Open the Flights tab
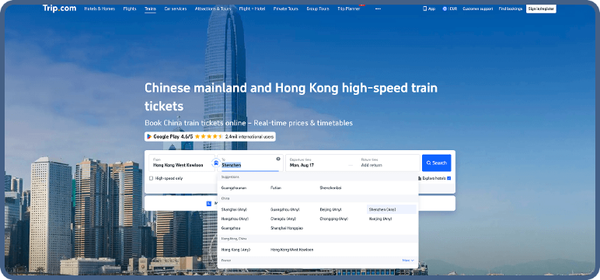The width and height of the screenshot is (600, 280). click(x=130, y=9)
